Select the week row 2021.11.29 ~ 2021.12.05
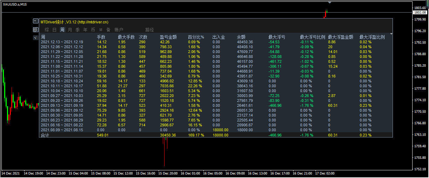Screen dimensions: 429x178 [x=216, y=52]
